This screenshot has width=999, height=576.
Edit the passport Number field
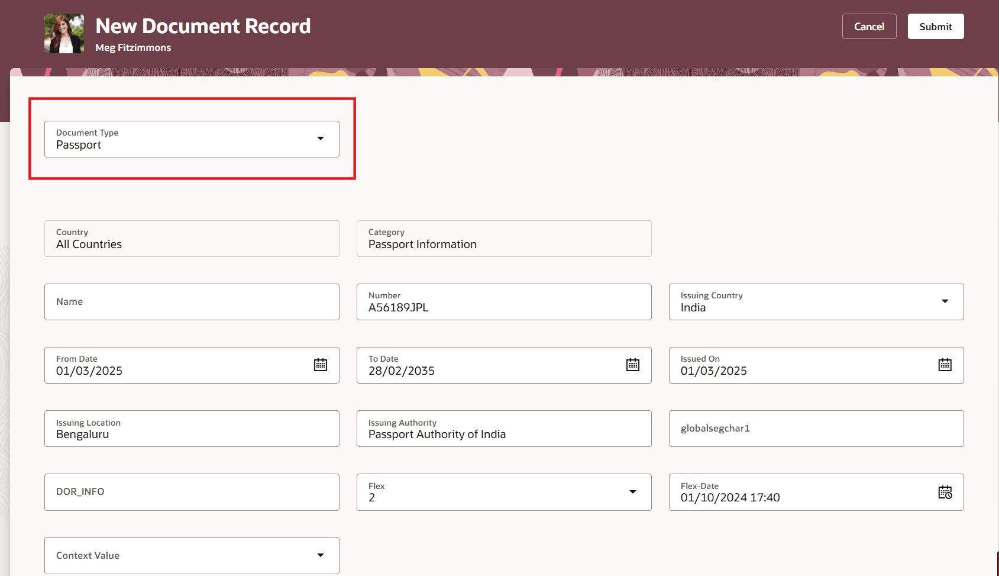point(504,302)
